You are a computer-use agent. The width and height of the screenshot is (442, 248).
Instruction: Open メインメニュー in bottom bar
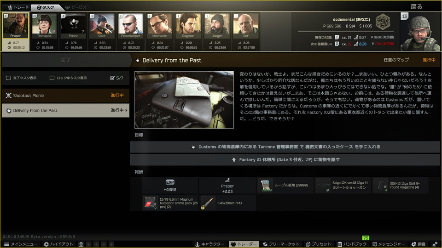click(x=21, y=244)
